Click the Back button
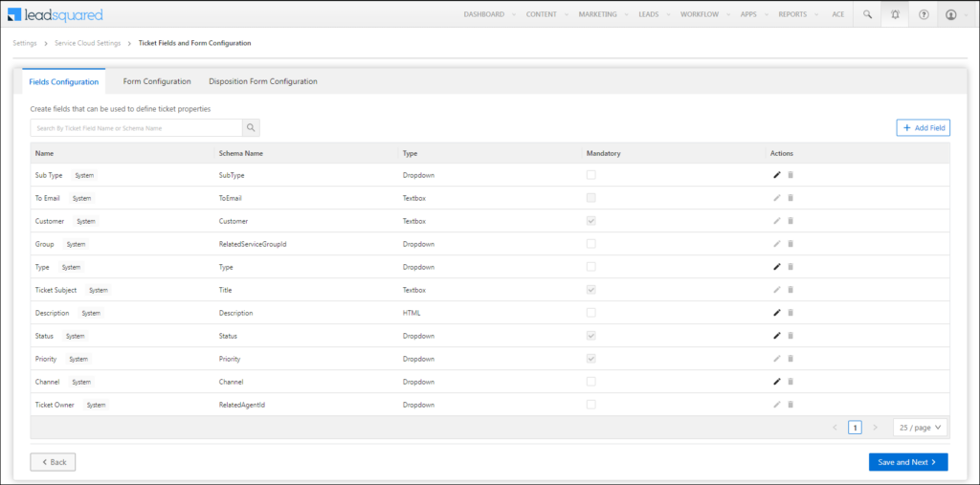Viewport: 980px width, 485px height. coord(54,462)
